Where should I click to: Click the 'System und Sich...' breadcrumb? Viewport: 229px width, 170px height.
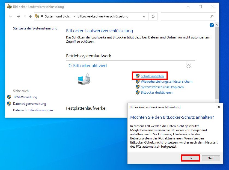point(58,16)
